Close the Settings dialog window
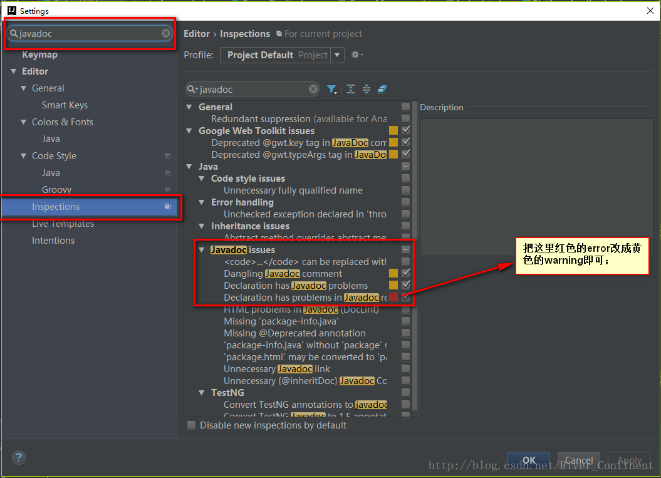Viewport: 661px width, 478px height. tap(650, 11)
